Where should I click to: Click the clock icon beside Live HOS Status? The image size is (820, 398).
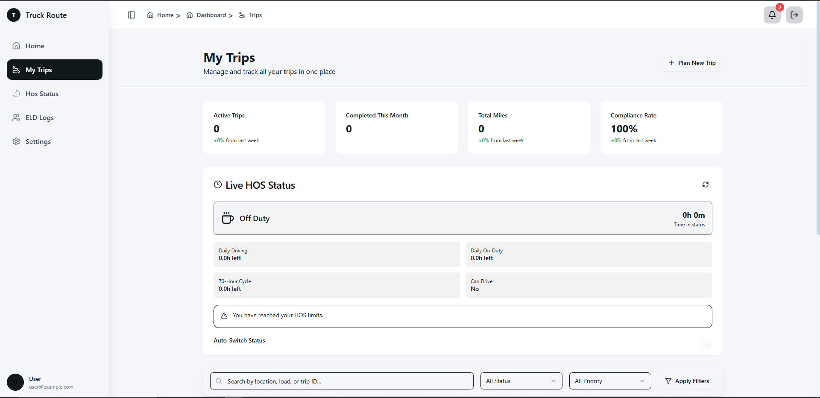point(218,184)
